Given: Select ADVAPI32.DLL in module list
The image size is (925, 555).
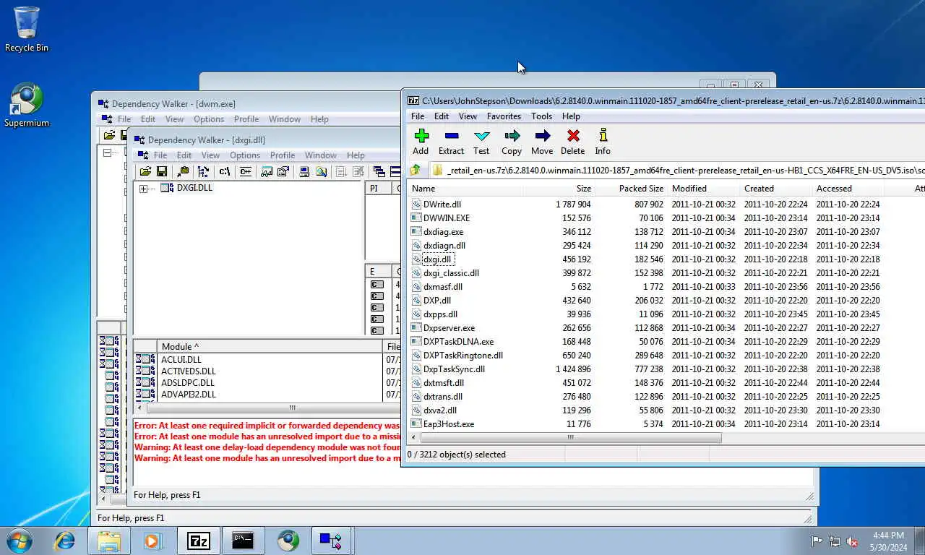Looking at the screenshot, I should [189, 394].
